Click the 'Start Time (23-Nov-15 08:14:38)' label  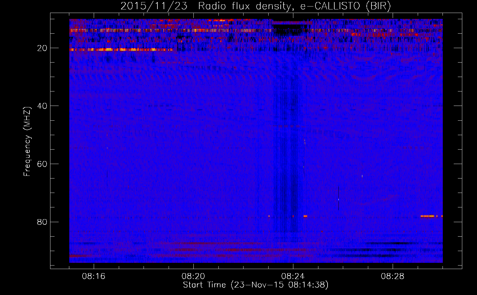coord(256,285)
